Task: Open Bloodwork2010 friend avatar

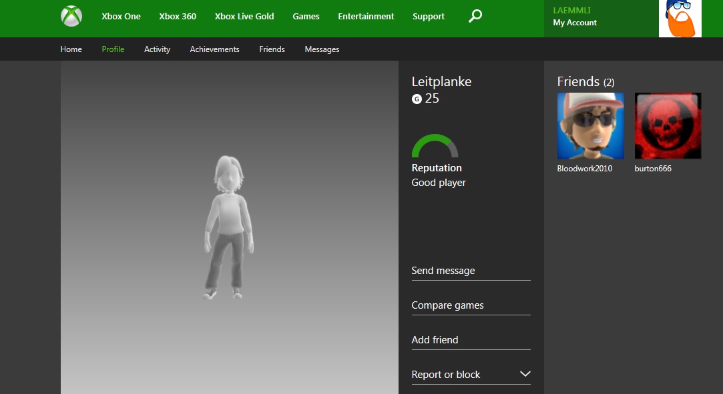Action: click(590, 125)
